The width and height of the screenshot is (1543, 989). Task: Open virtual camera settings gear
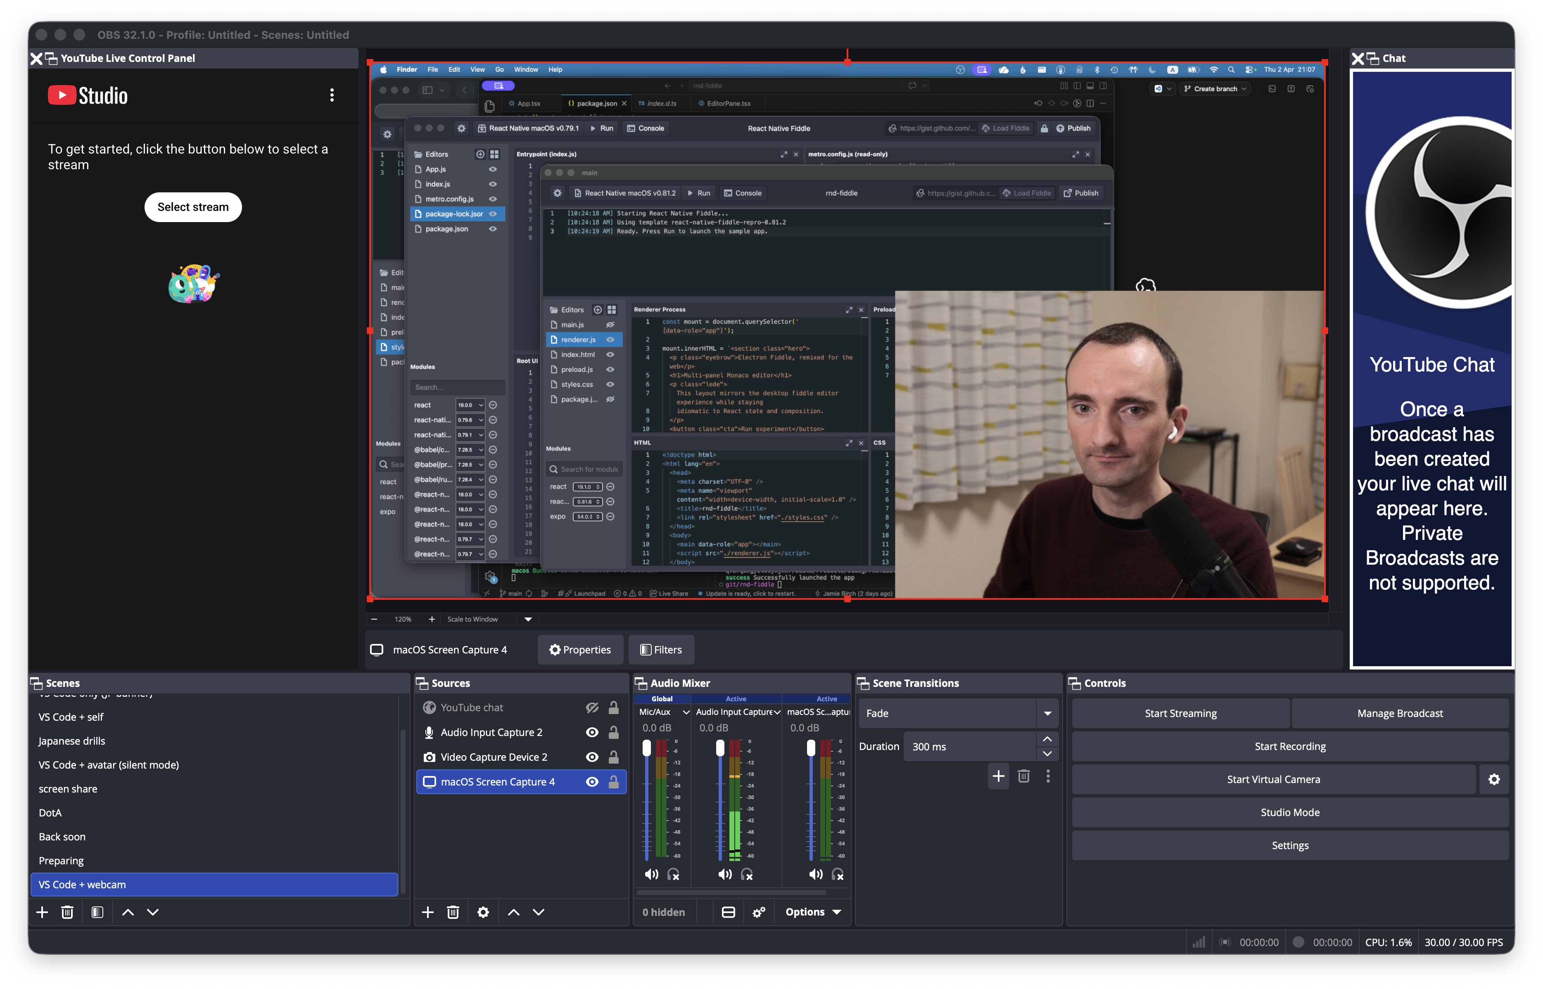pyautogui.click(x=1494, y=779)
